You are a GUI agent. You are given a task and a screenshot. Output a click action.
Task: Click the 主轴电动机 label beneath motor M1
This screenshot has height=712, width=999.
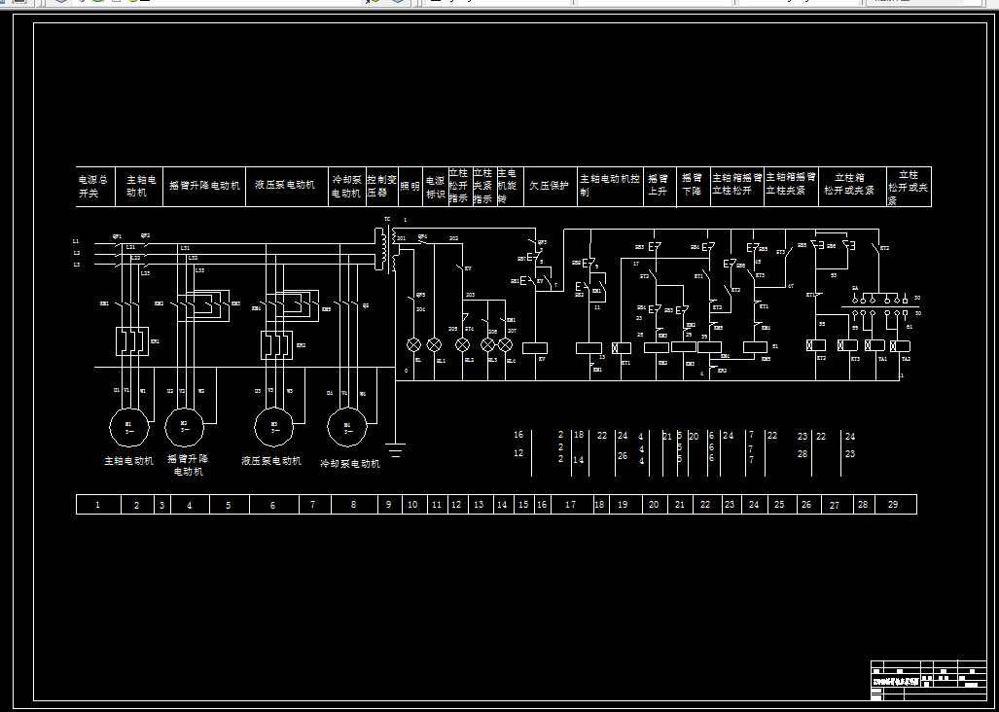pos(129,460)
